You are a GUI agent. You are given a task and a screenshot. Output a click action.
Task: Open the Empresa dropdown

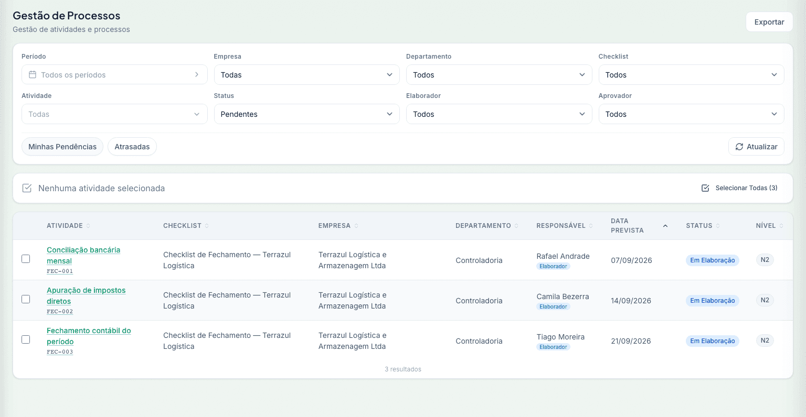[307, 75]
